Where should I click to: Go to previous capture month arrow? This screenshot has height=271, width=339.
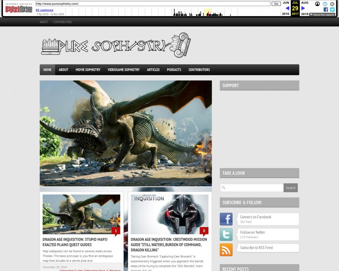point(287,8)
